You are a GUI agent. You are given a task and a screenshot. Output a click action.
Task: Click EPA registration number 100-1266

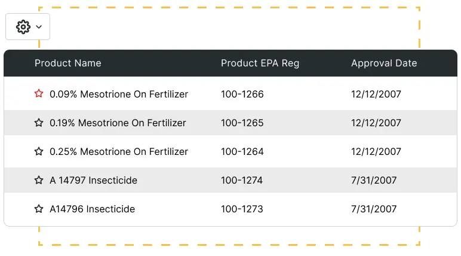tap(242, 94)
